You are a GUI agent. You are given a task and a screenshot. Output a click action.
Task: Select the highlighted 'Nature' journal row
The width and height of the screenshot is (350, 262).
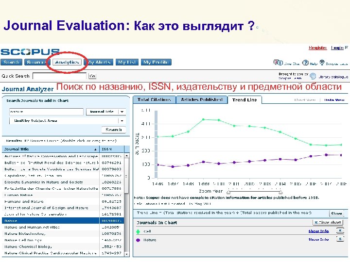pos(63,221)
